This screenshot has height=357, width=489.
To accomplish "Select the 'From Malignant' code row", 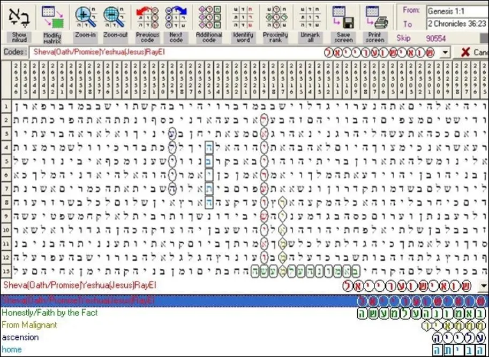I will (244, 325).
